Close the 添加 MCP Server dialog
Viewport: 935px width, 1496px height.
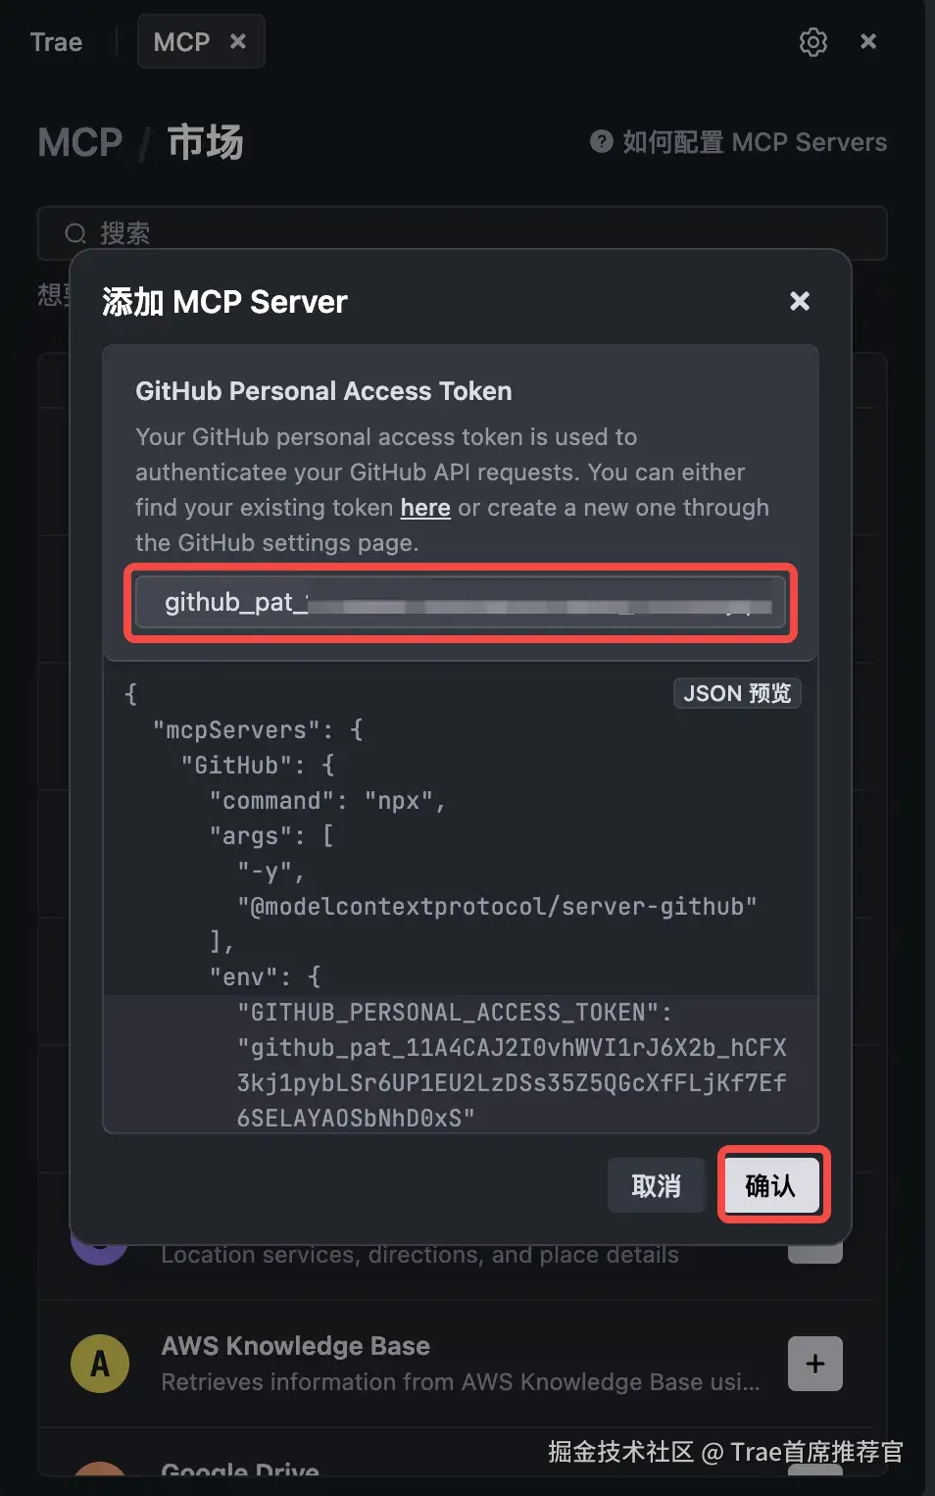click(800, 301)
